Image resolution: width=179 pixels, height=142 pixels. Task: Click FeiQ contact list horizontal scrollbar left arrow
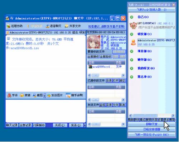130,115
